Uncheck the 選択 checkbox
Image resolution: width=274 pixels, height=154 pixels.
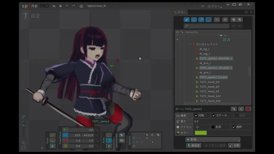coord(234,127)
